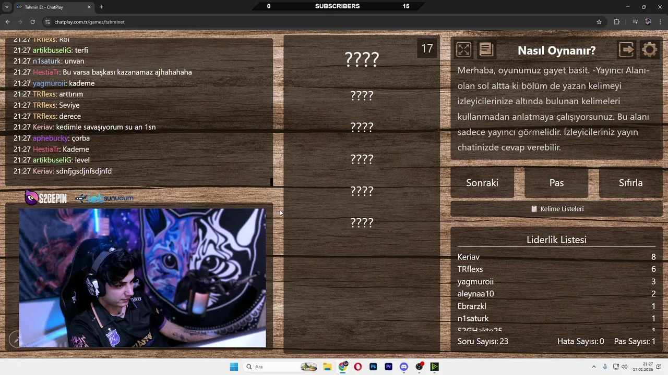Click chat message 'artikbuseliG: level'
Viewport: 668px width, 375px height.
(52, 160)
